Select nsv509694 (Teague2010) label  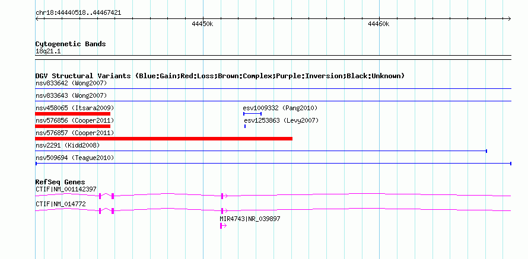coord(75,158)
